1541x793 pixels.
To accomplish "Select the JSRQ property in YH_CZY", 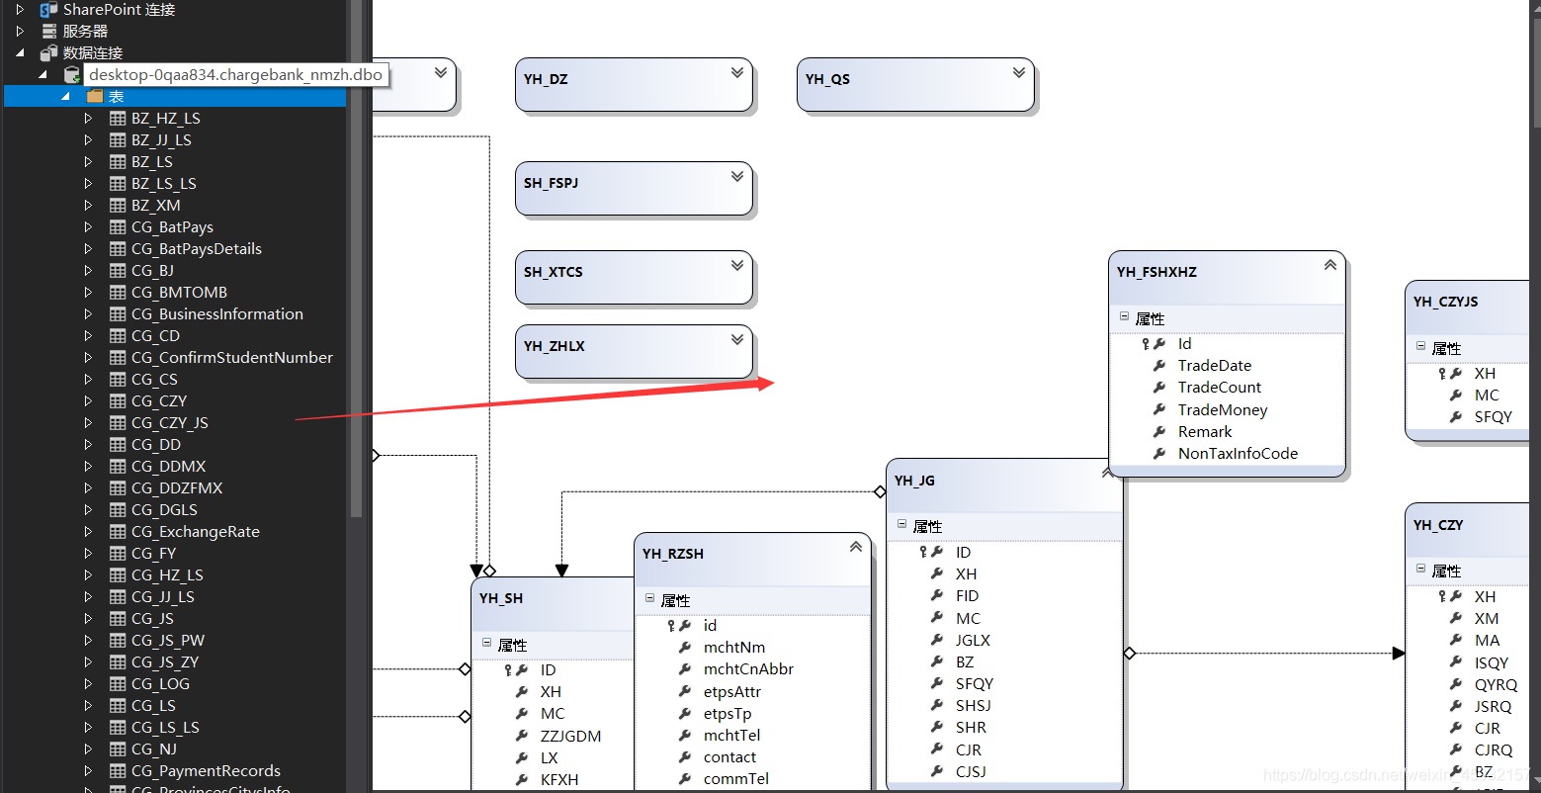I will tap(1494, 707).
